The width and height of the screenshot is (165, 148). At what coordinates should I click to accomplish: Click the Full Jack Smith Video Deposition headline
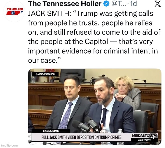click(81, 137)
